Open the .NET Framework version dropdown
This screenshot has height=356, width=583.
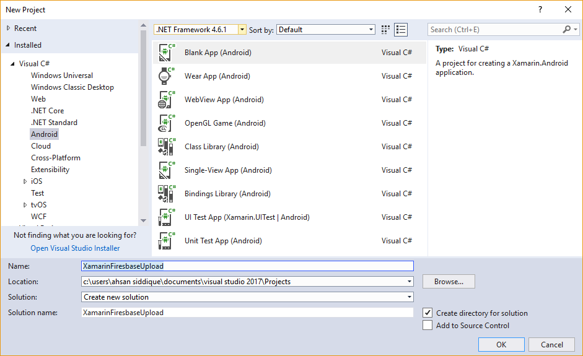point(242,30)
